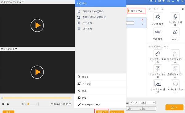Click the チャプターを分割 icon
The height and width of the screenshot is (113, 185).
(158, 69)
